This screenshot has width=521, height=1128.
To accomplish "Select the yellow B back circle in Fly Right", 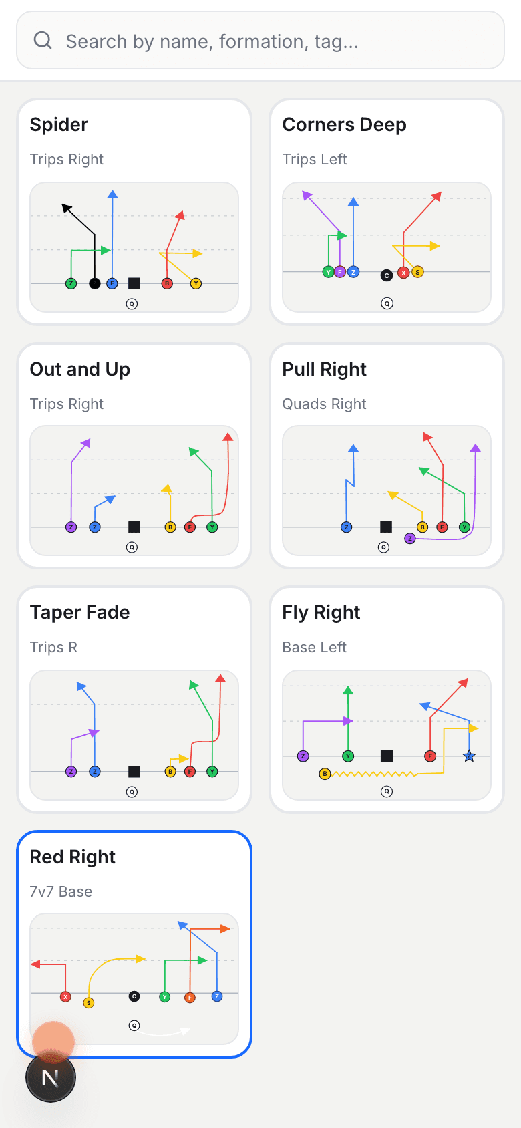I will 324,774.
